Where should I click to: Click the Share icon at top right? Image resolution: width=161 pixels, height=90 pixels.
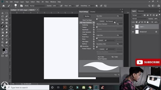point(159,6)
